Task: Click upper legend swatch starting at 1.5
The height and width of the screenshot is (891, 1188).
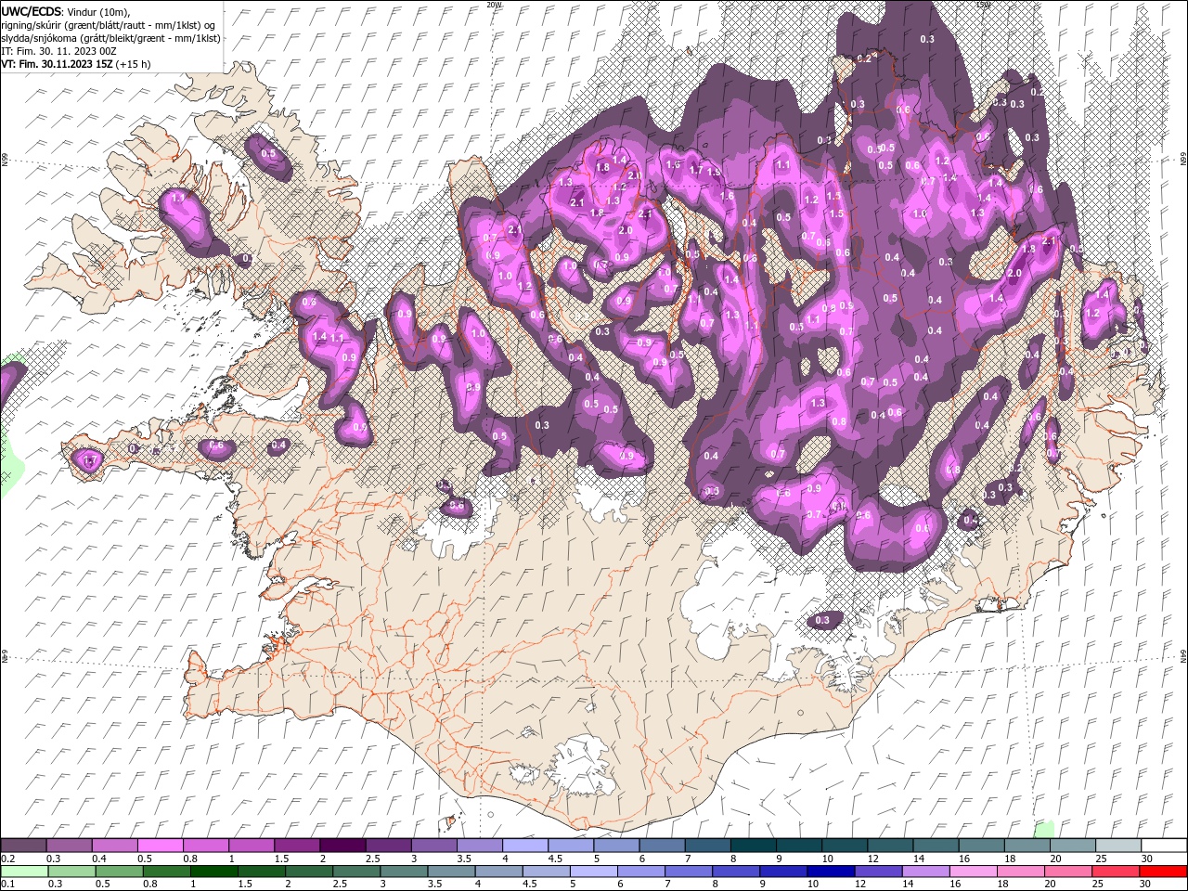Action: 296,846
